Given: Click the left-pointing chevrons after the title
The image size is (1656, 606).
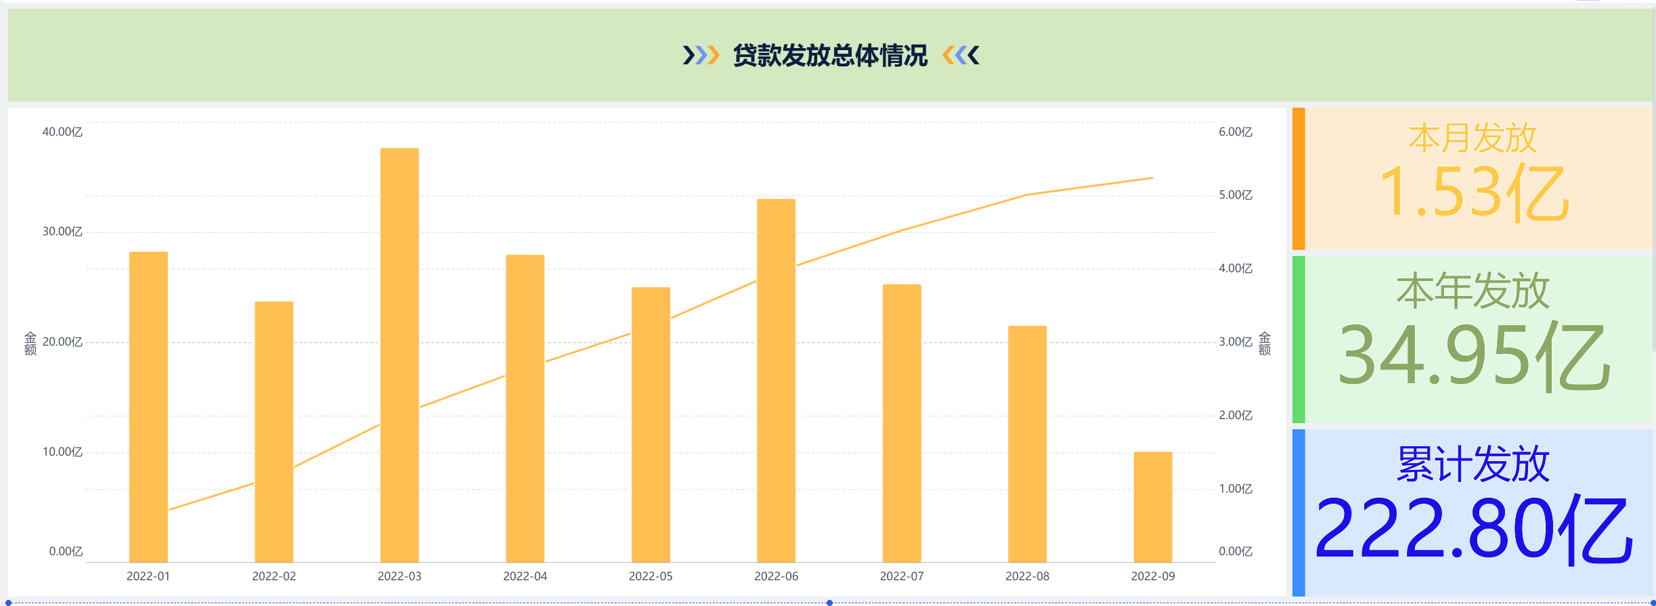Looking at the screenshot, I should (961, 56).
